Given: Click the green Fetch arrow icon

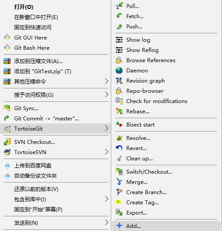Looking at the screenshot, I should coord(119,16).
